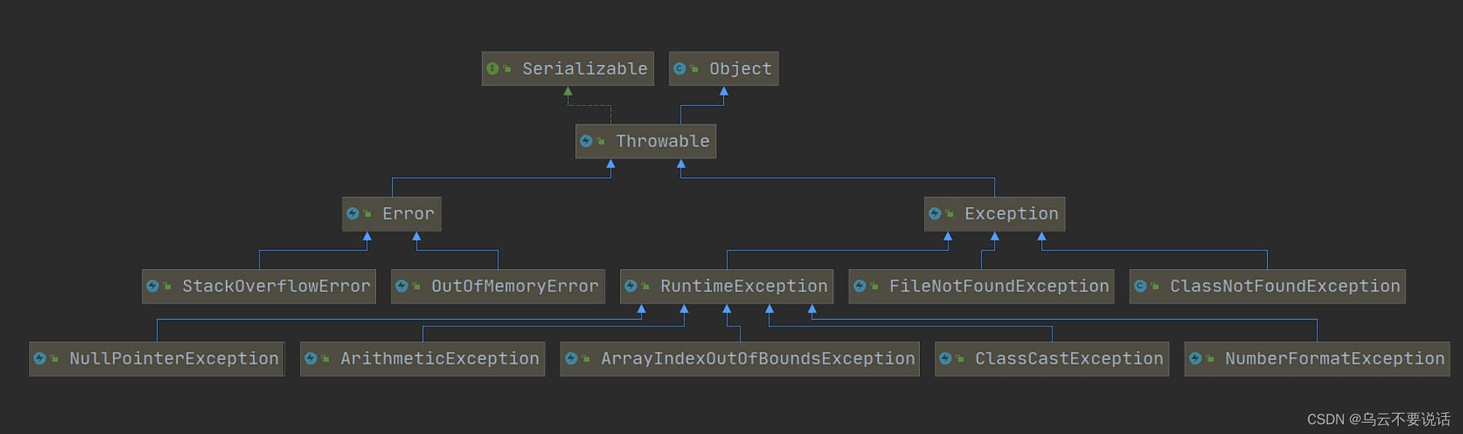Click the Throwable node label
This screenshot has width=1463, height=434.
click(662, 141)
